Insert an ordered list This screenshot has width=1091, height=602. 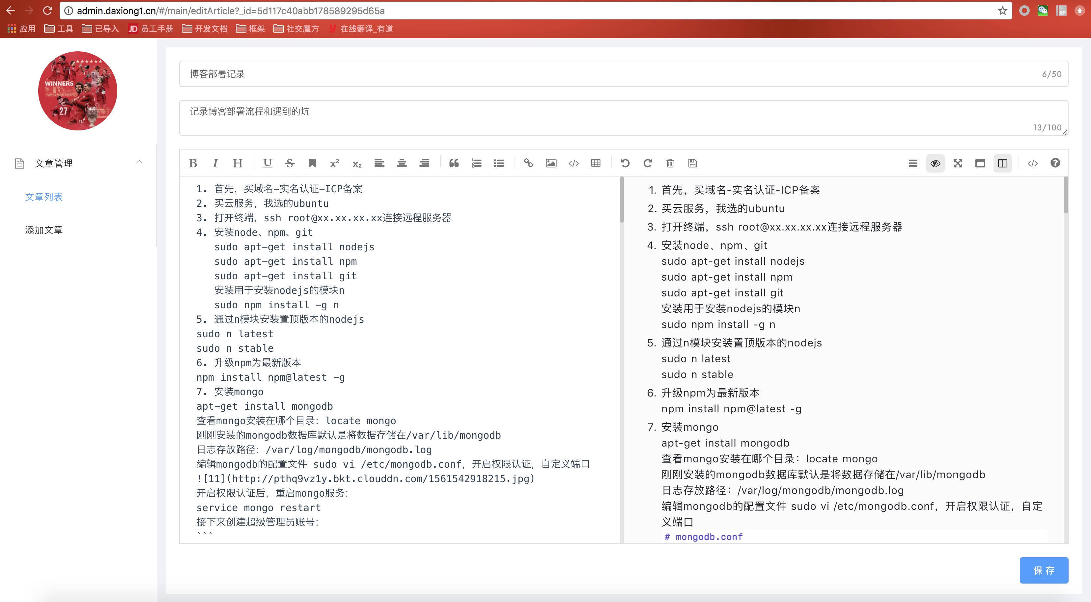[476, 163]
